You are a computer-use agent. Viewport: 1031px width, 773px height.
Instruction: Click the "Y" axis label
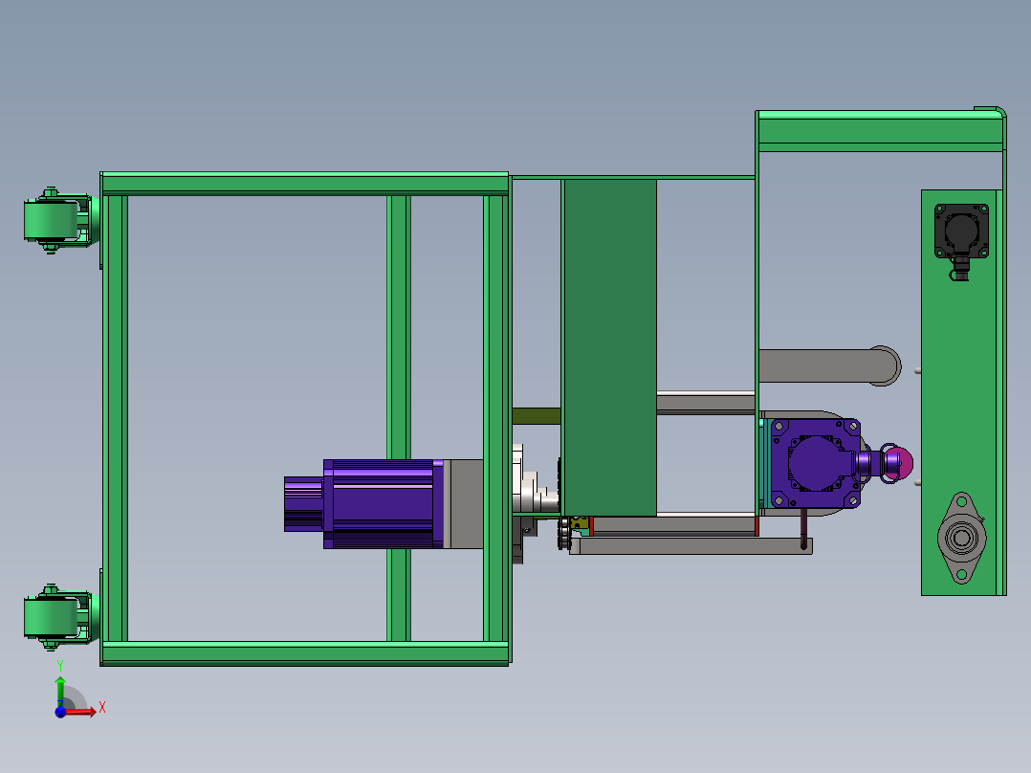point(60,666)
